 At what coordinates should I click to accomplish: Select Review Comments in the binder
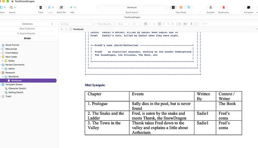[x=15, y=65]
